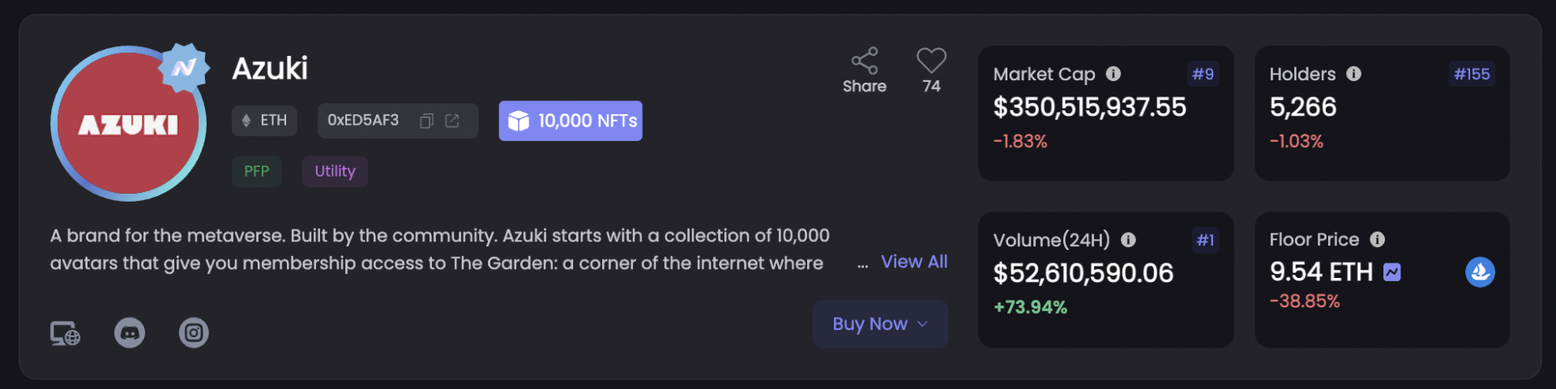Open the floor price chart icon
Screen dimensions: 1556x389
(x=1392, y=272)
